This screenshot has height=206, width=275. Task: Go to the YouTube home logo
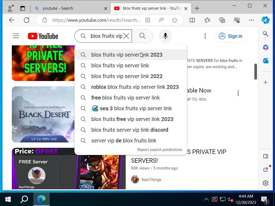43,36
